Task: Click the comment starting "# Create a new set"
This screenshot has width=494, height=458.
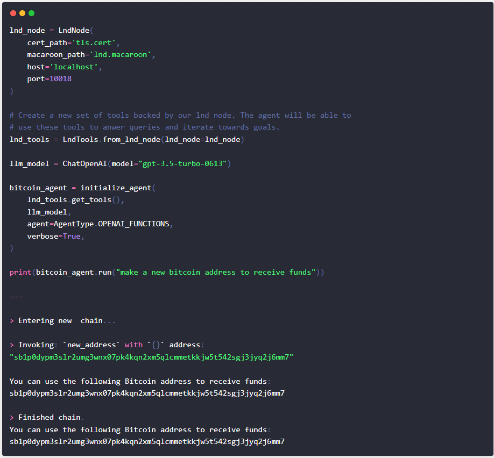Action: coord(180,115)
